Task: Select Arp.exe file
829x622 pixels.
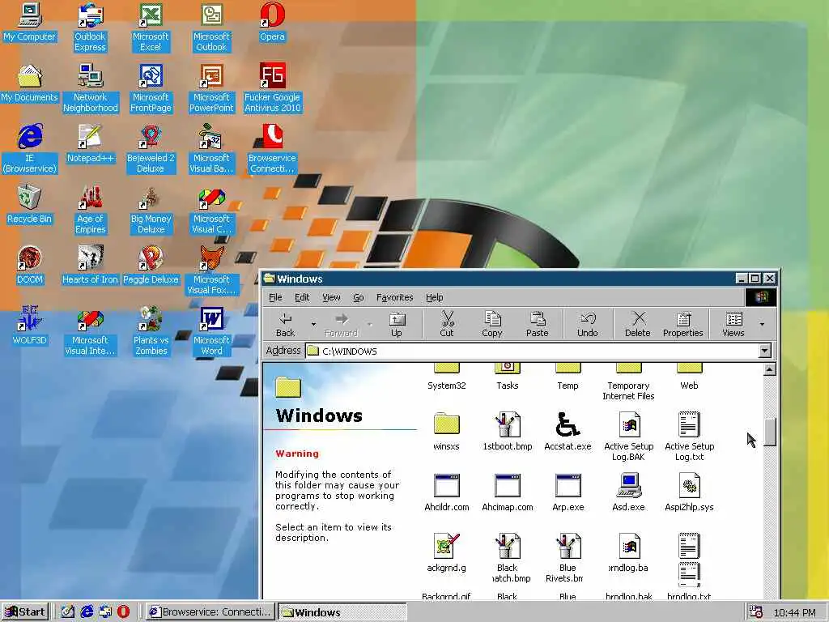Action: click(568, 492)
